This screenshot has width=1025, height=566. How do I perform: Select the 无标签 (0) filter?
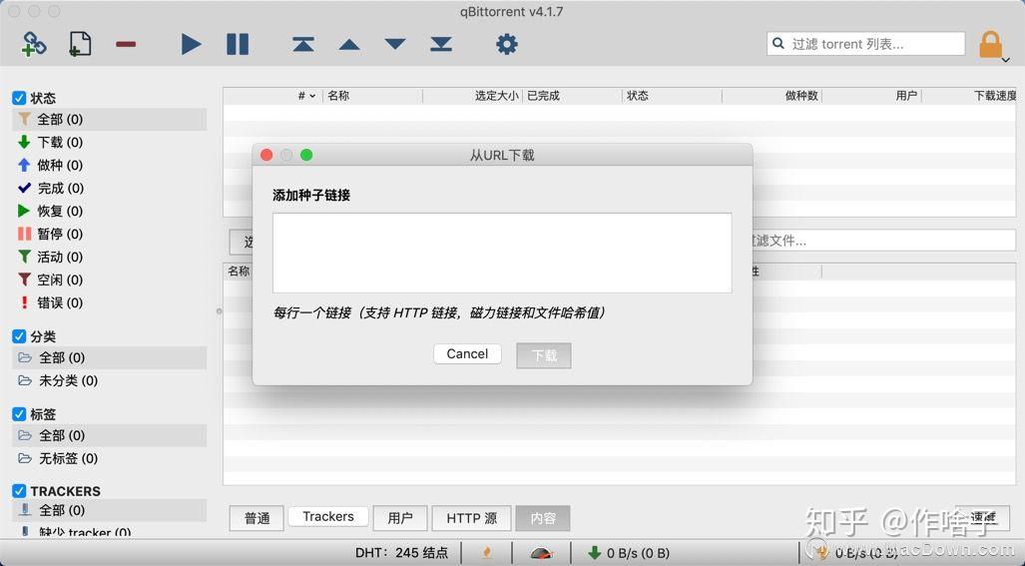coord(109,459)
